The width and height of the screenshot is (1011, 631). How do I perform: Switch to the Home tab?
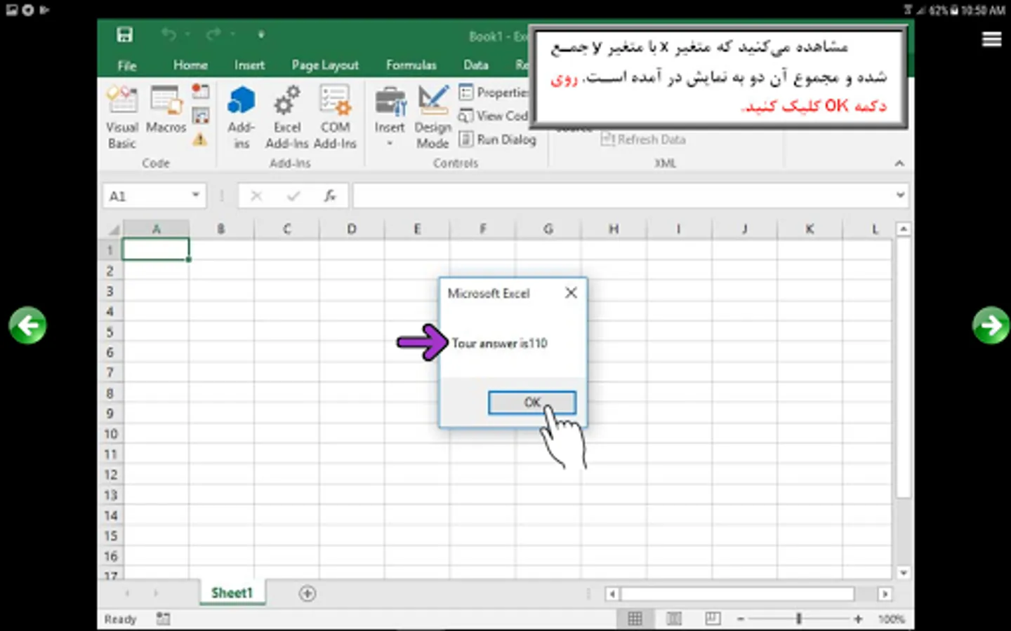pyautogui.click(x=190, y=65)
